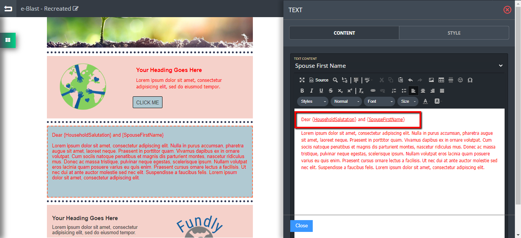Open the spell check tool

(368, 80)
